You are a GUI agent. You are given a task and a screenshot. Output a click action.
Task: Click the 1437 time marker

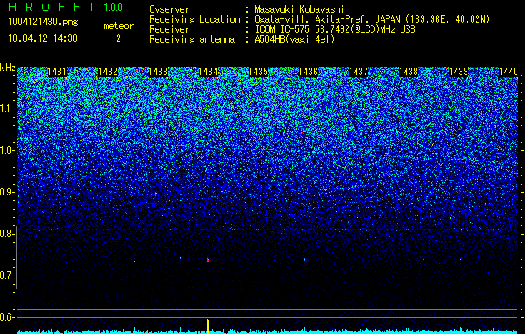tap(358, 72)
